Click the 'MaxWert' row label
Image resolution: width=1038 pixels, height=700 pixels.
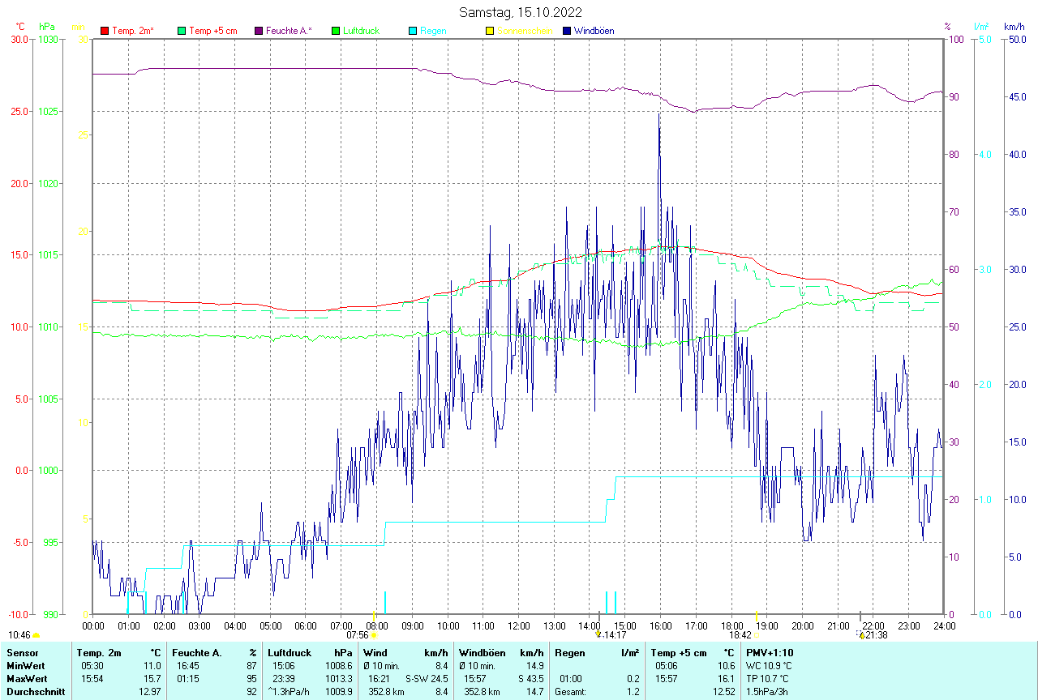click(x=26, y=679)
